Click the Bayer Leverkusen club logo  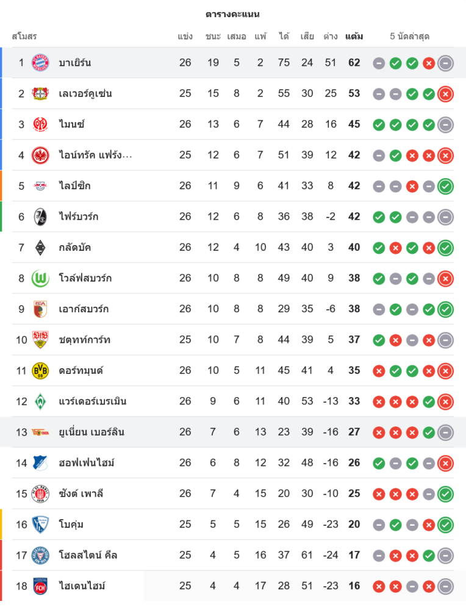tap(40, 93)
